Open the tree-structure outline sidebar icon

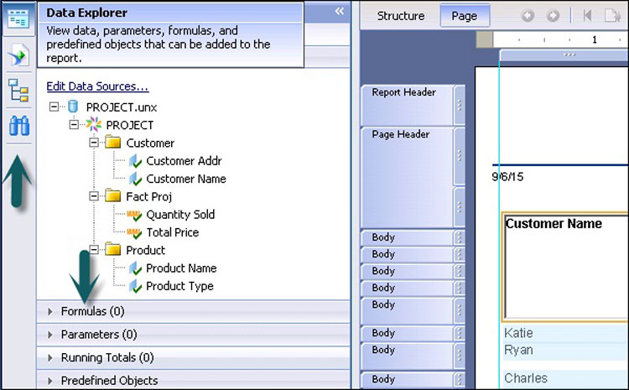click(18, 91)
